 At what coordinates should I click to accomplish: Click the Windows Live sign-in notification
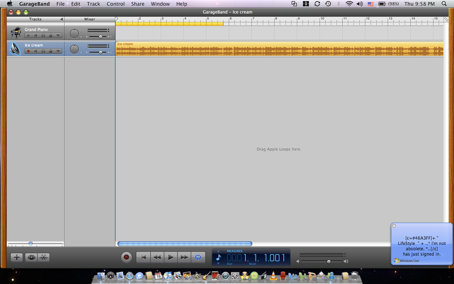[x=422, y=244]
